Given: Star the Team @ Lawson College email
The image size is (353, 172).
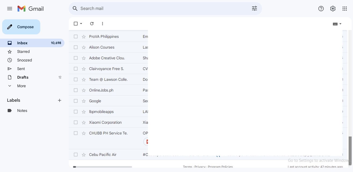Looking at the screenshot, I should coord(84,79).
